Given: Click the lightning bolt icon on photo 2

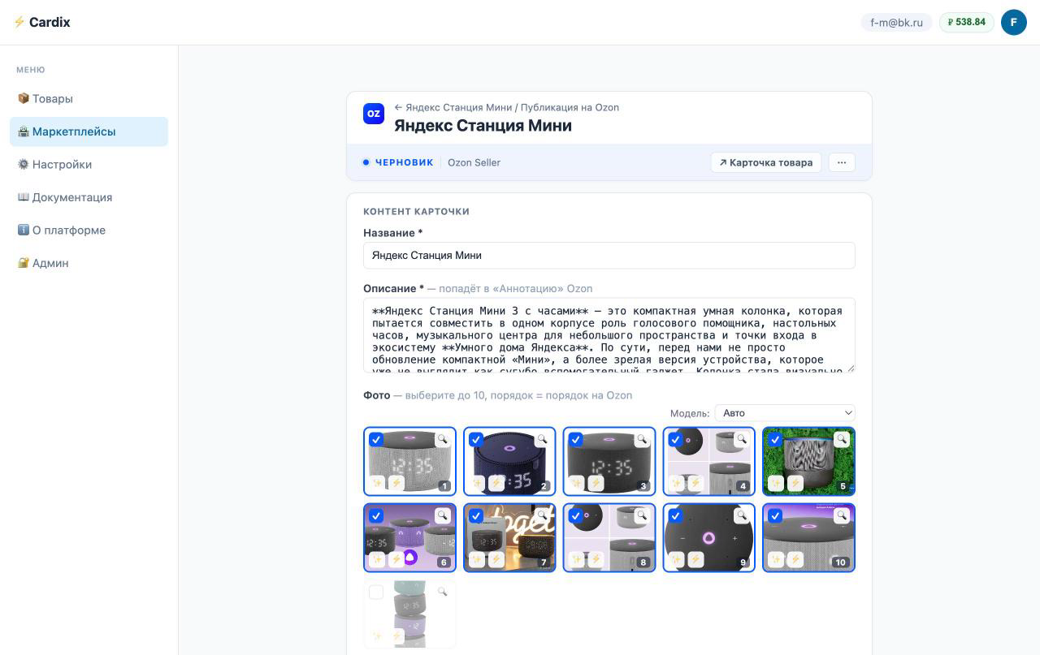Looking at the screenshot, I should click(x=496, y=483).
